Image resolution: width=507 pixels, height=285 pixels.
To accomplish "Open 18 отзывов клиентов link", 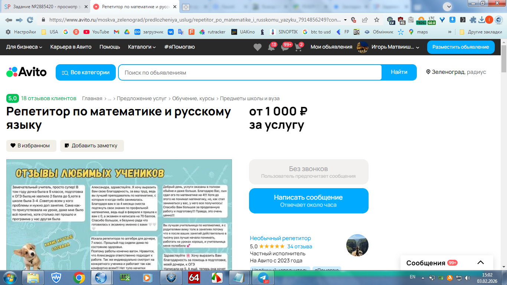I will (x=49, y=98).
